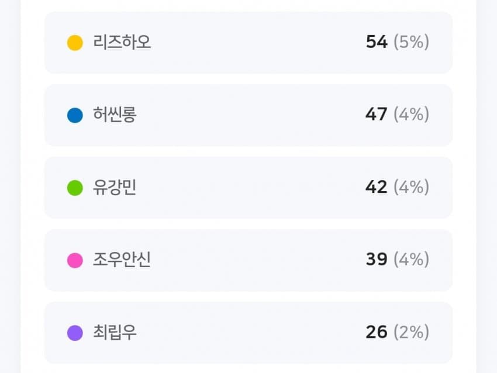Image resolution: width=497 pixels, height=373 pixels.
Task: Click the vote count 54
Action: tap(377, 42)
